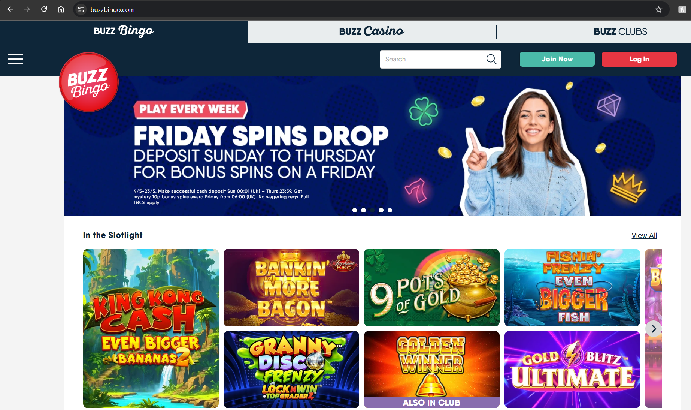This screenshot has height=410, width=691.
Task: Switch to the Buzz Clubs tab
Action: 620,31
